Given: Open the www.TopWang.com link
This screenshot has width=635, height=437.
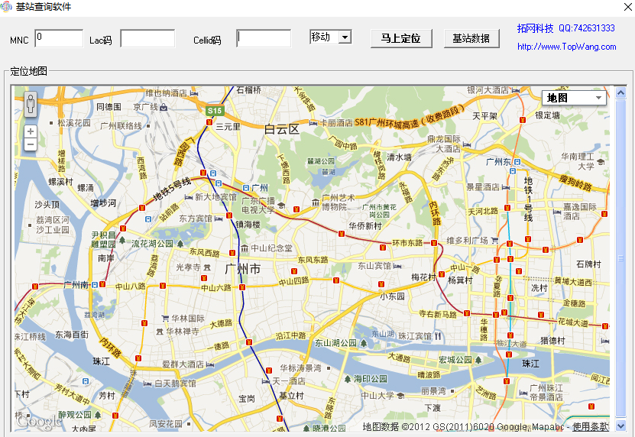Looking at the screenshot, I should (566, 47).
